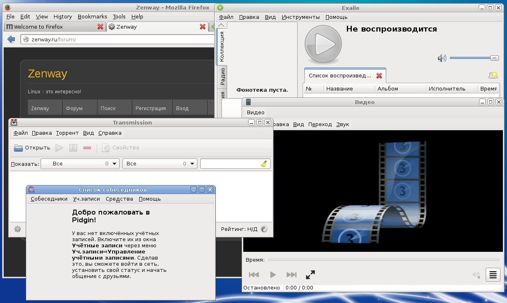The image size is (507, 303).
Task: Click the Вход link on Zenway page
Action: coord(182,108)
